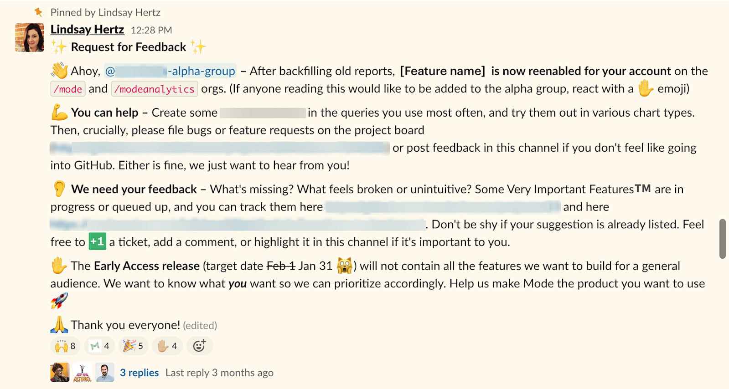The width and height of the screenshot is (729, 389).
Task: Click the green +1 emoji
Action: [97, 241]
